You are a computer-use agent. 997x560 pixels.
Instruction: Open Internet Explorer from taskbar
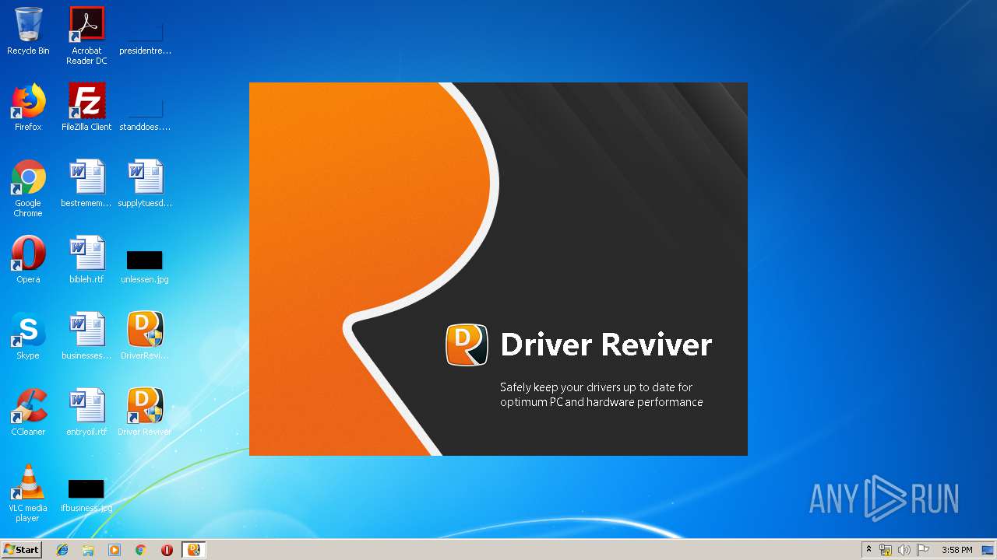pos(62,550)
